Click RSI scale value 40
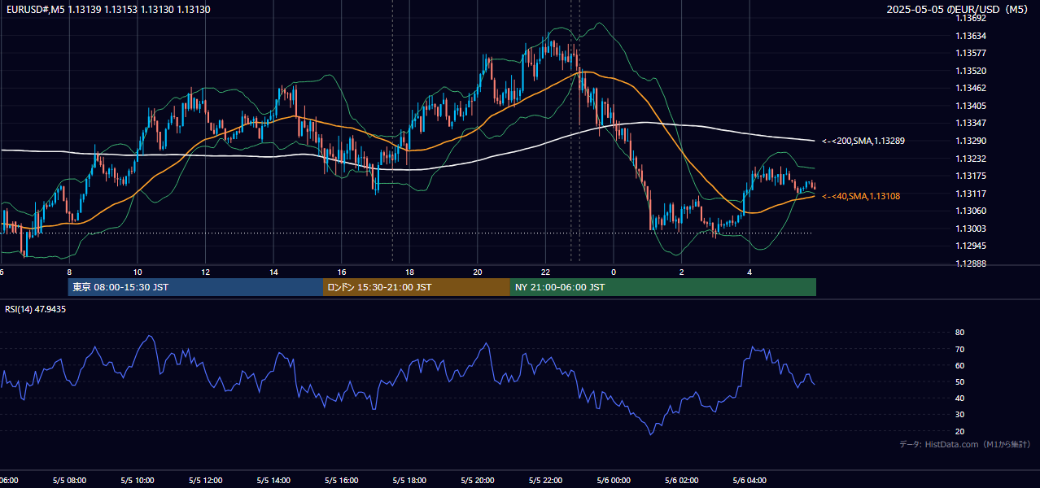 point(960,398)
